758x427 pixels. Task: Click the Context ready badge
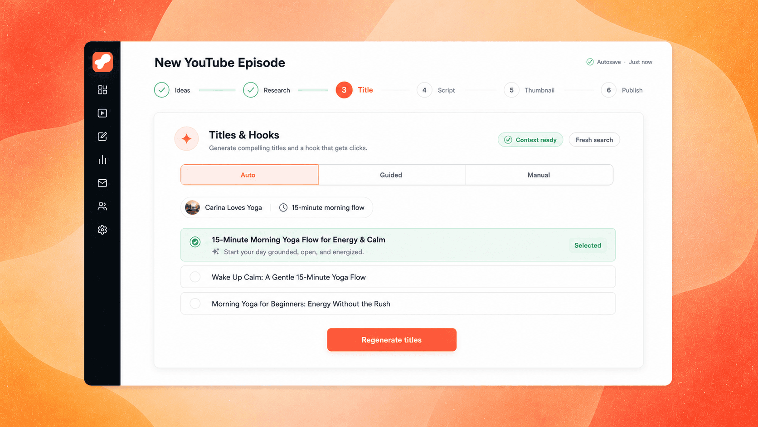(x=530, y=140)
